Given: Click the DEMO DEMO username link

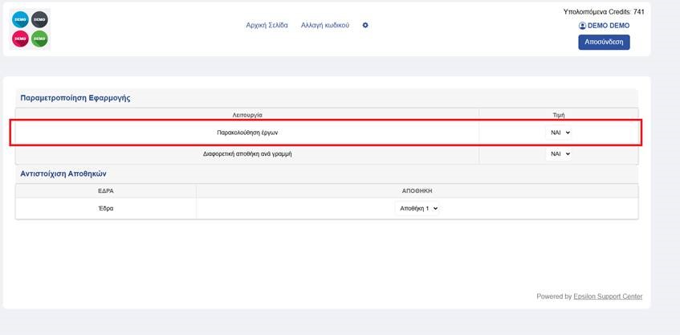Looking at the screenshot, I should click(x=609, y=26).
